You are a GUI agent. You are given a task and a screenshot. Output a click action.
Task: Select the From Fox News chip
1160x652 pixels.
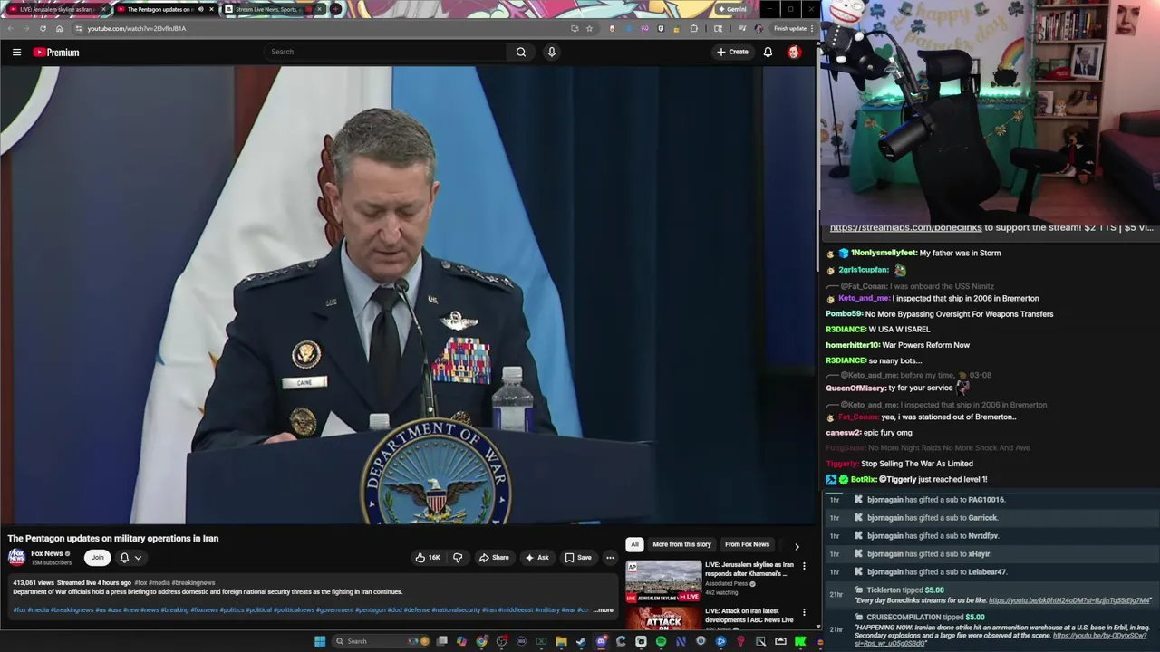pos(747,544)
